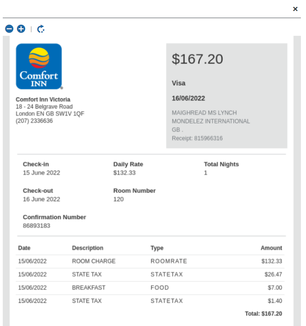Click MONDELEZ INTERNATIONAL company text

click(211, 121)
